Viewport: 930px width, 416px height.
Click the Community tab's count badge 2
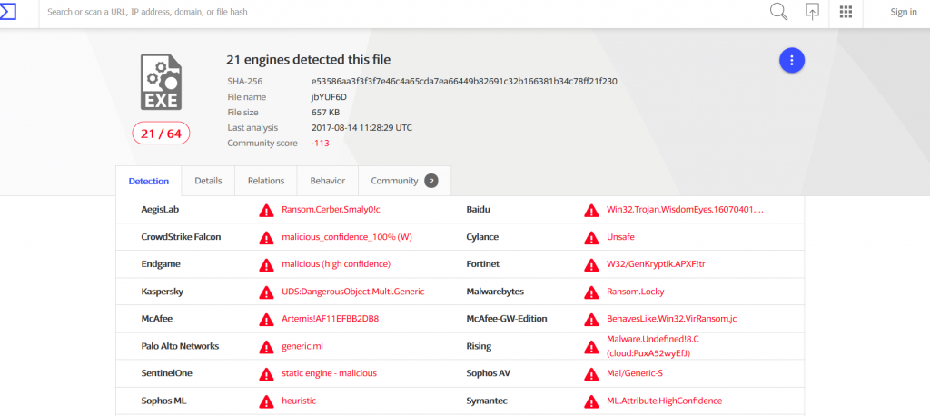431,181
